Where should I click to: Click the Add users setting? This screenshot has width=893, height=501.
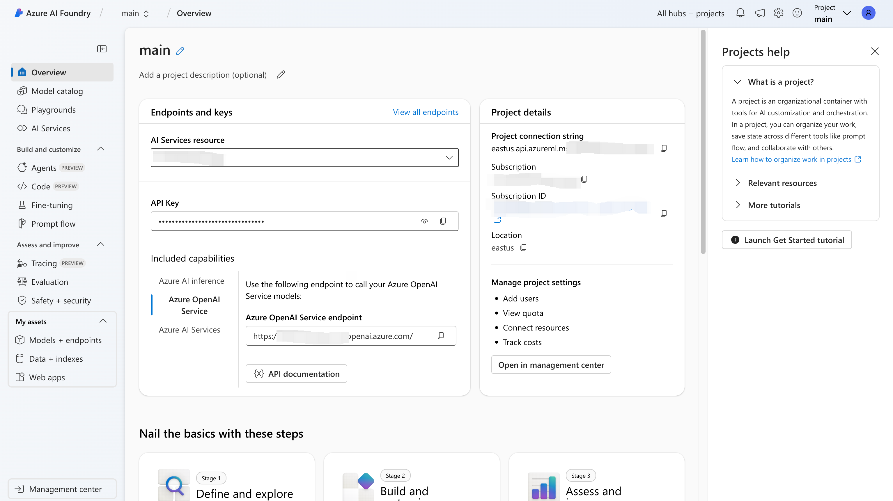pyautogui.click(x=521, y=298)
